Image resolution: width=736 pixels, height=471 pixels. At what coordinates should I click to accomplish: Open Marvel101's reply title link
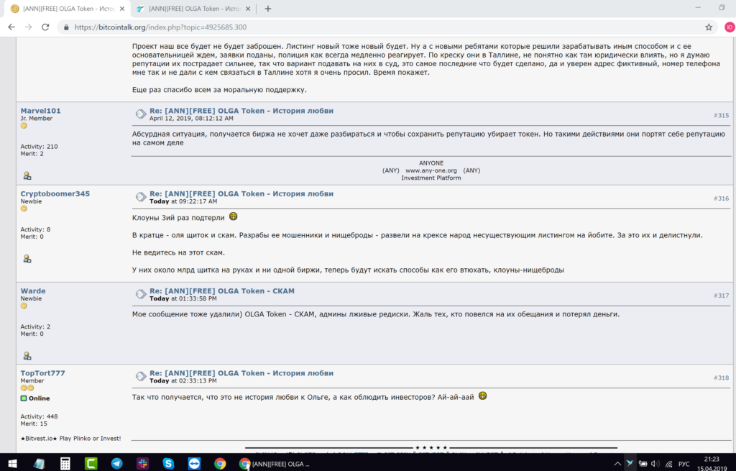241,111
